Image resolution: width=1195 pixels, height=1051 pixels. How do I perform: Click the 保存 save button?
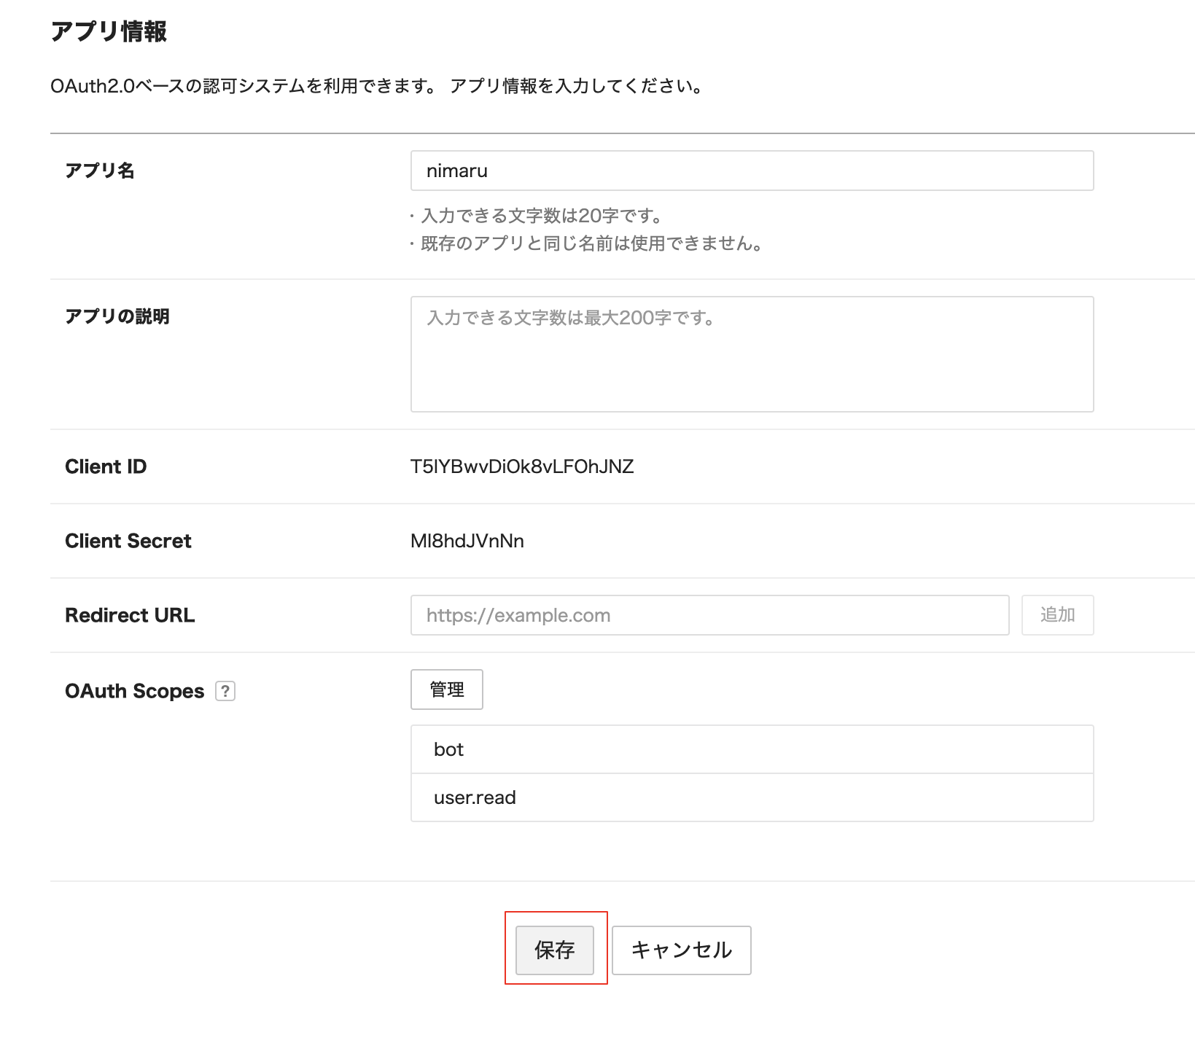[x=555, y=950]
